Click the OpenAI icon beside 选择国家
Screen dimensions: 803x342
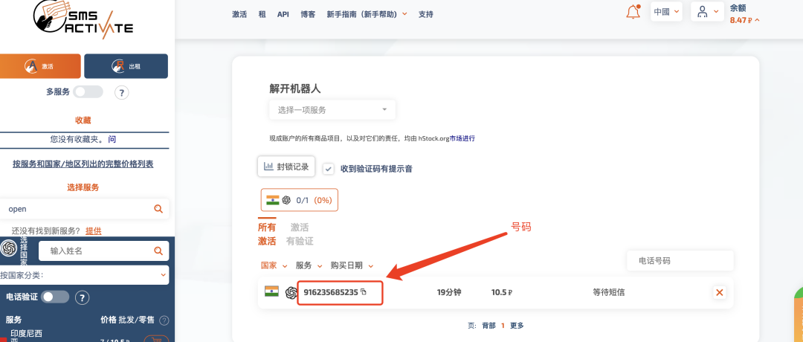coord(9,248)
